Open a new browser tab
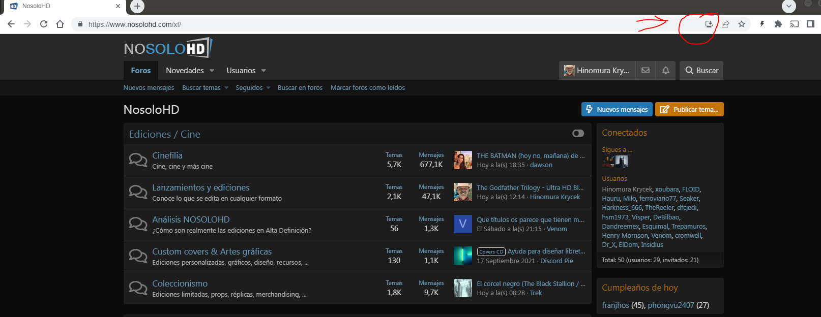Screen dimensions: 821x317 click(137, 6)
